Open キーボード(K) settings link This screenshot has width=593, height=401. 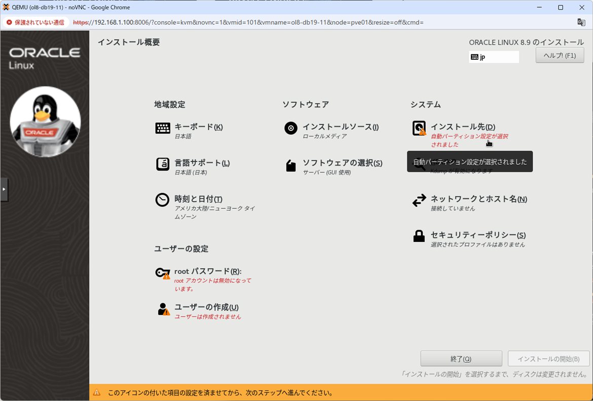pos(199,127)
